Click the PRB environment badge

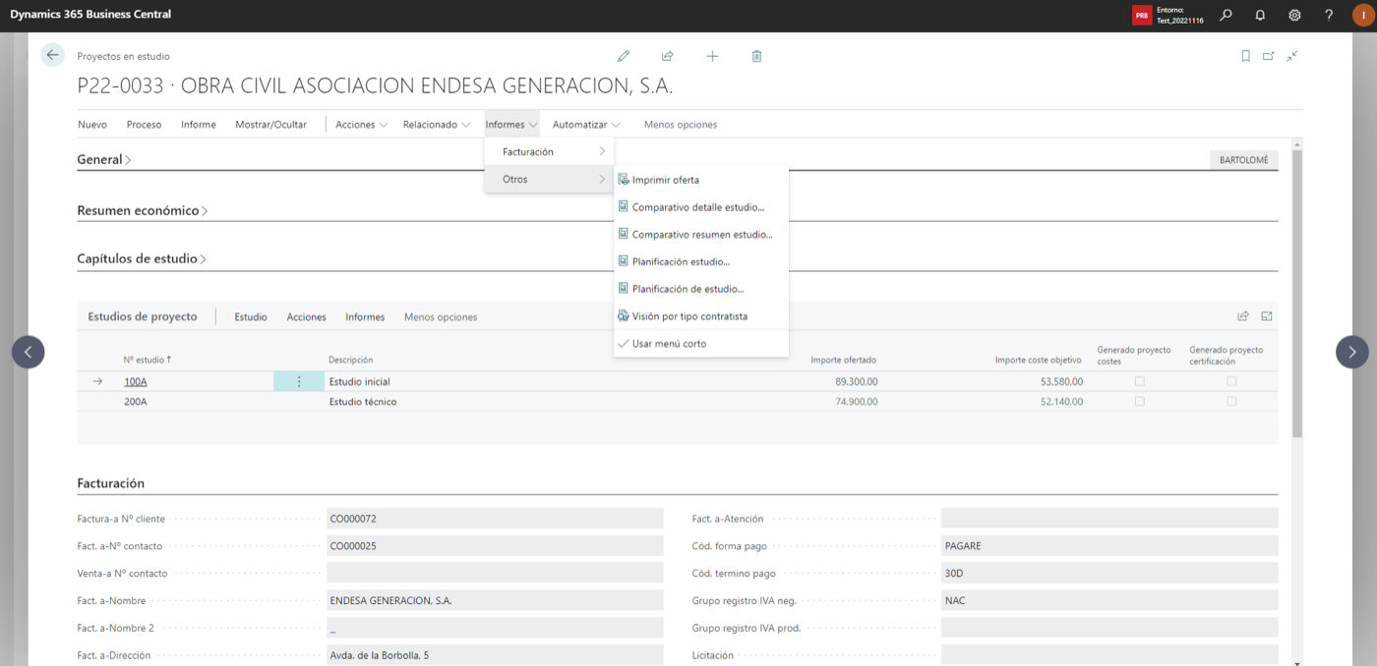[x=1142, y=15]
